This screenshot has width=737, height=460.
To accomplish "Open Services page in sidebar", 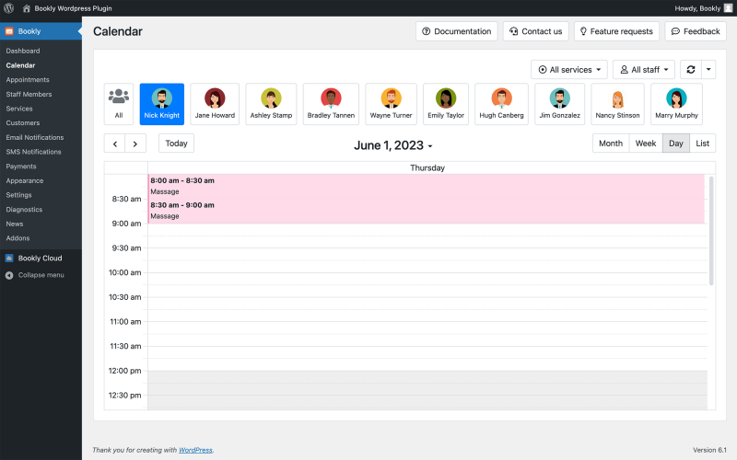I will [x=19, y=109].
